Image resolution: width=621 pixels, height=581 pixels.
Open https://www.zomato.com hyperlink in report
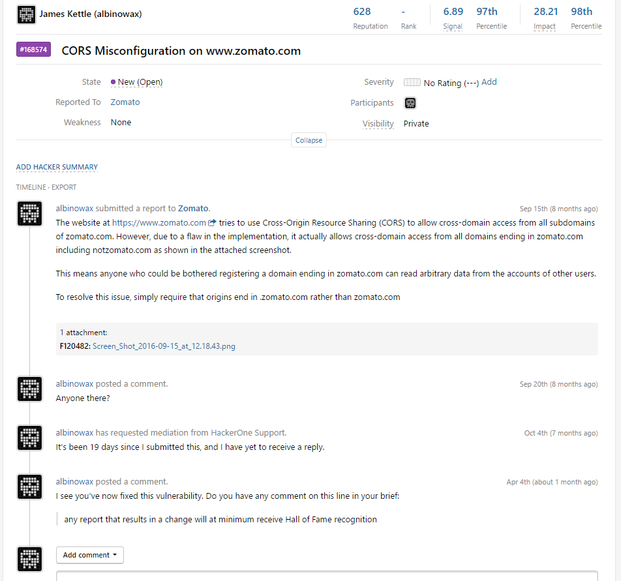click(x=159, y=222)
